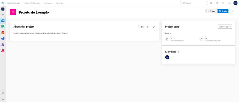
Task: Click the plus icon to add new item
Action: pyautogui.click(x=3, y=15)
